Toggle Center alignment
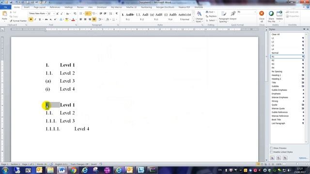 coord(85,19)
